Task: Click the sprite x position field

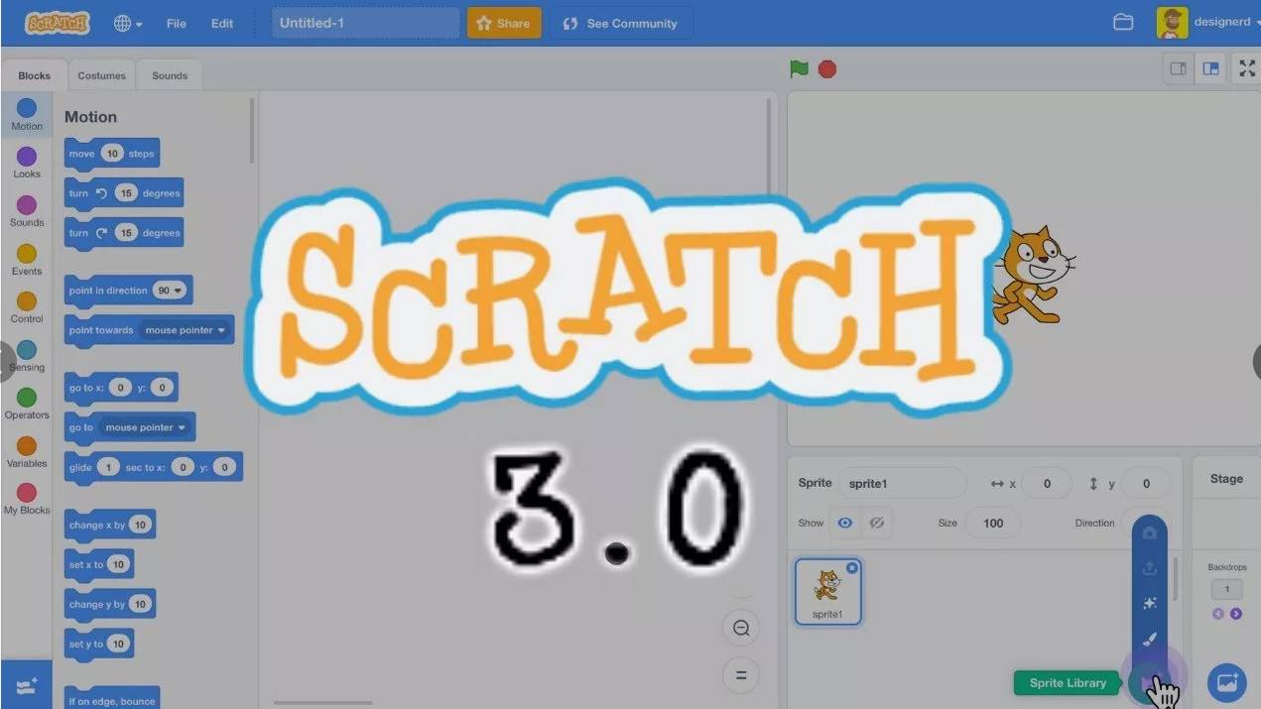Action: coord(1047,483)
